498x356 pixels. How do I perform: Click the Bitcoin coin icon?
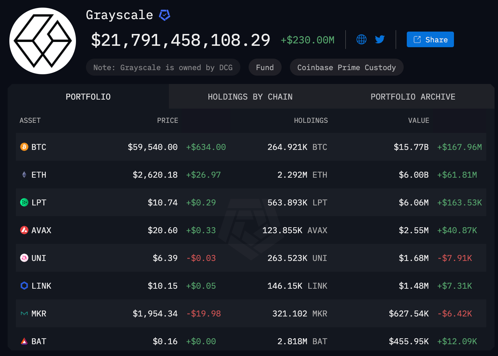[24, 147]
